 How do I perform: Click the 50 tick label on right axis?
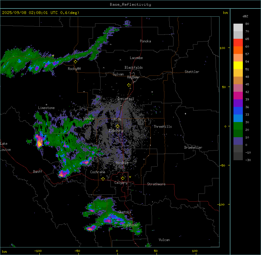(x=224, y=87)
